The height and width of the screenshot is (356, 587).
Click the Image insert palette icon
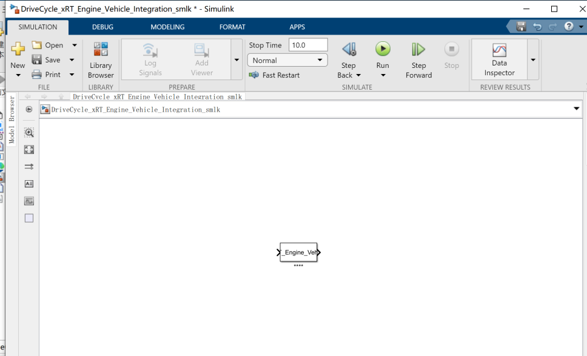[29, 201]
